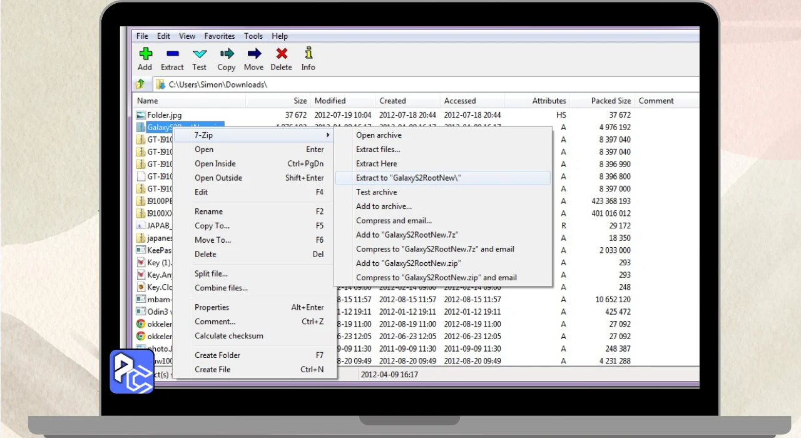
Task: Click the up-folder icon beside address bar
Action: point(141,84)
